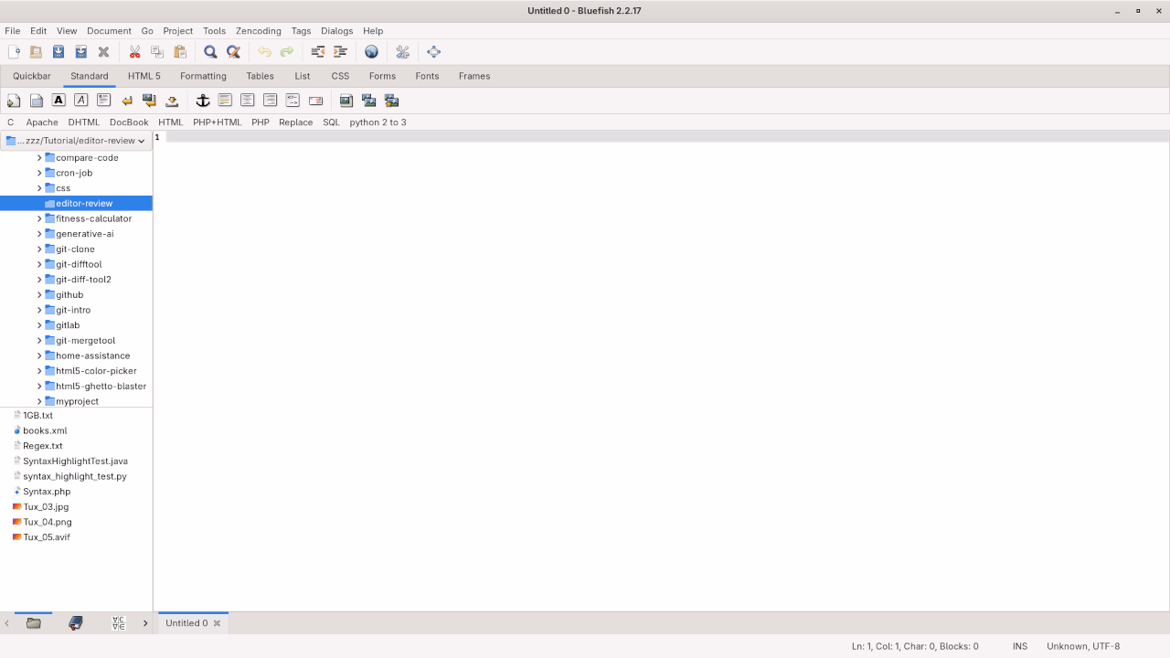Insert an Anchor hyperlink icon
This screenshot has height=658, width=1170.
[203, 101]
